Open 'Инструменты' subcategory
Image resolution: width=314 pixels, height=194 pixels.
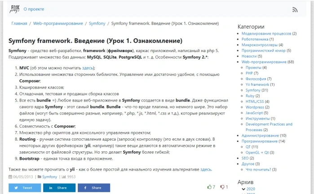click(257, 119)
